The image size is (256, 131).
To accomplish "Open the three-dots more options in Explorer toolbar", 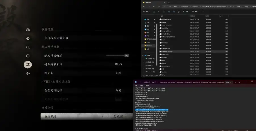I will [x=203, y=12].
